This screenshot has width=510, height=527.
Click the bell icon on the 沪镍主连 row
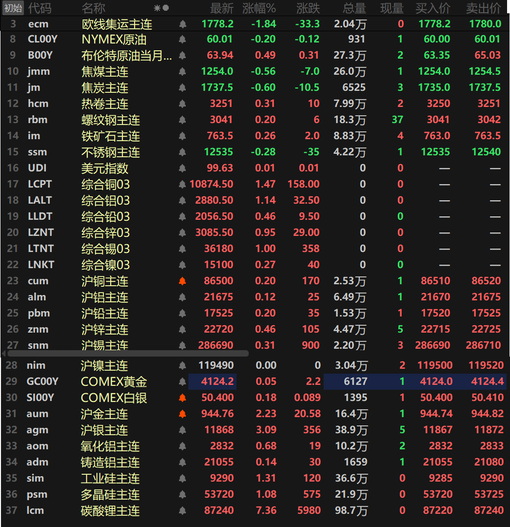click(x=182, y=365)
